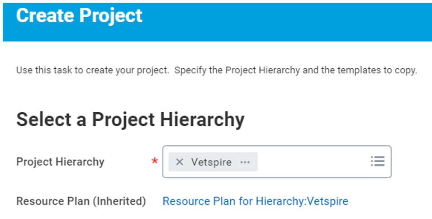Click the word "Create" in page title

coord(44,15)
